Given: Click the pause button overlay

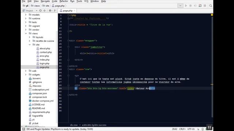Looking at the screenshot, I should (x=209, y=127).
